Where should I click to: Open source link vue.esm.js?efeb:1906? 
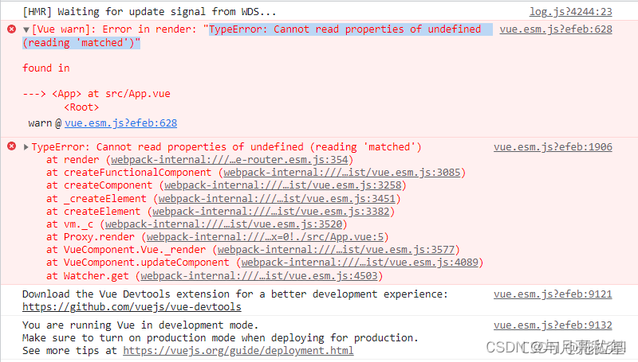pyautogui.click(x=553, y=147)
